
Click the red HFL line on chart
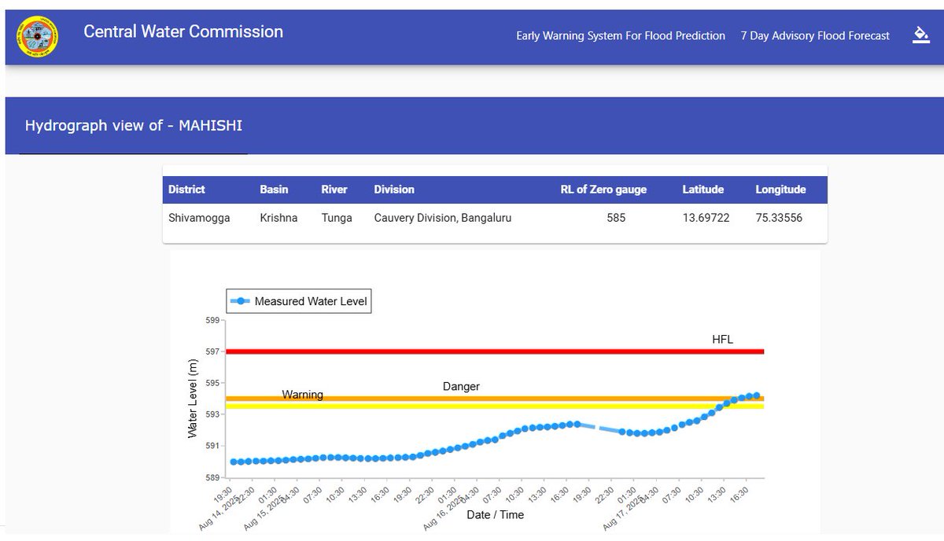click(x=495, y=351)
